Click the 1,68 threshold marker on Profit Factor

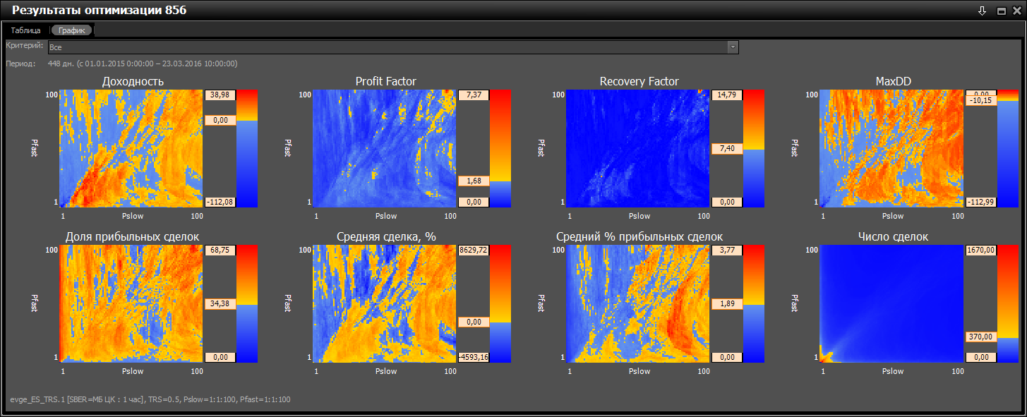473,181
